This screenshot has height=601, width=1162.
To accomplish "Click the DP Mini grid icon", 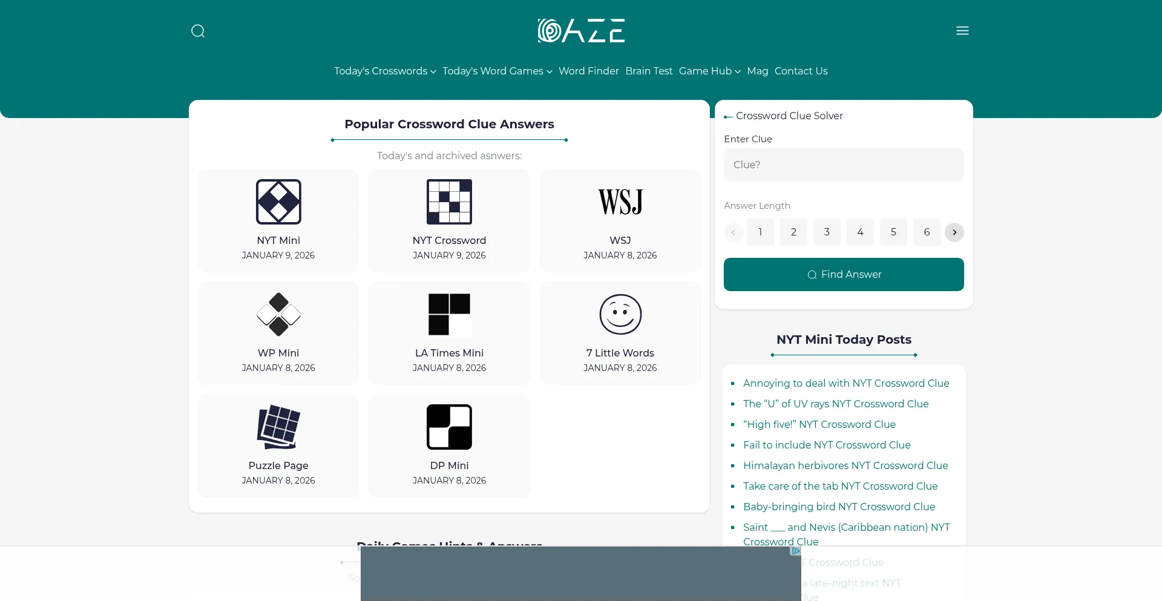I will coord(448,427).
